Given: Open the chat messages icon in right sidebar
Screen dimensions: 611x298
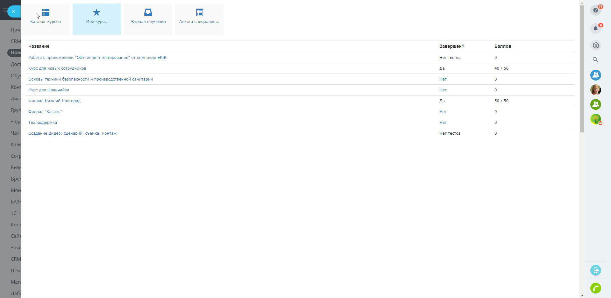Looking at the screenshot, I should (x=596, y=45).
